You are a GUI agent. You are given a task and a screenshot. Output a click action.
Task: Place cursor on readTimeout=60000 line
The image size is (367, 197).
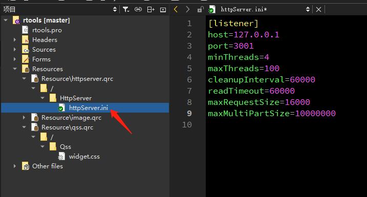[251, 91]
